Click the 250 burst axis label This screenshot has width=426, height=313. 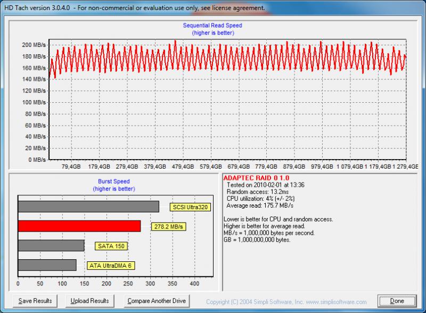pos(128,283)
